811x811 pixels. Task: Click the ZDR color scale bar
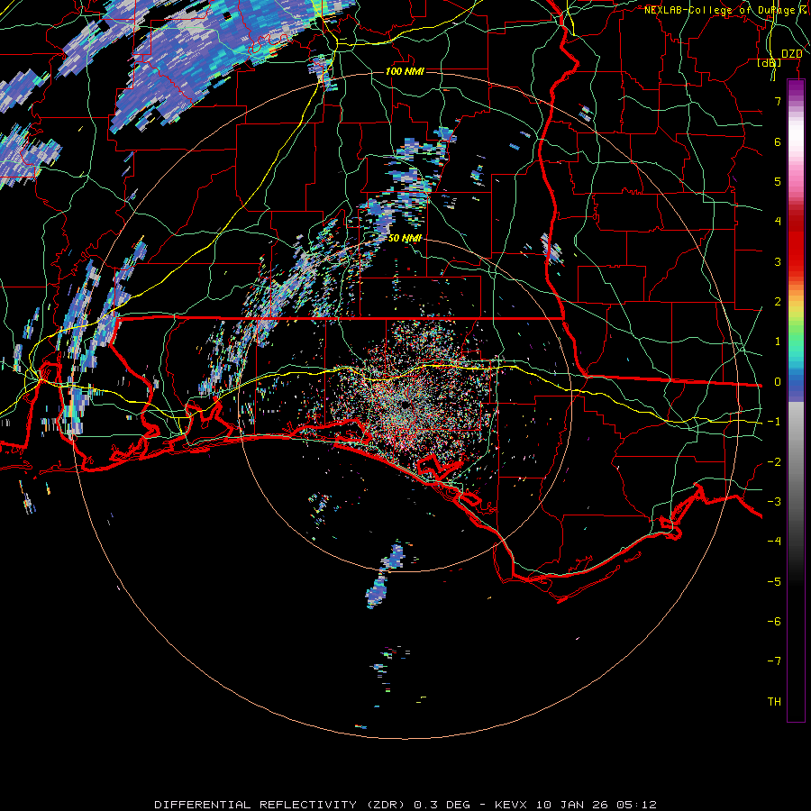(796, 400)
